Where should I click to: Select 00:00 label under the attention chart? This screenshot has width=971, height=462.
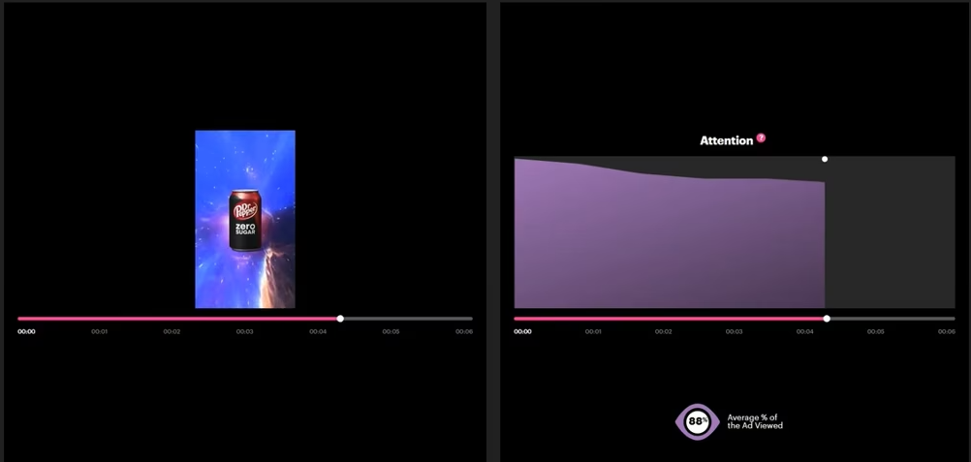(522, 332)
